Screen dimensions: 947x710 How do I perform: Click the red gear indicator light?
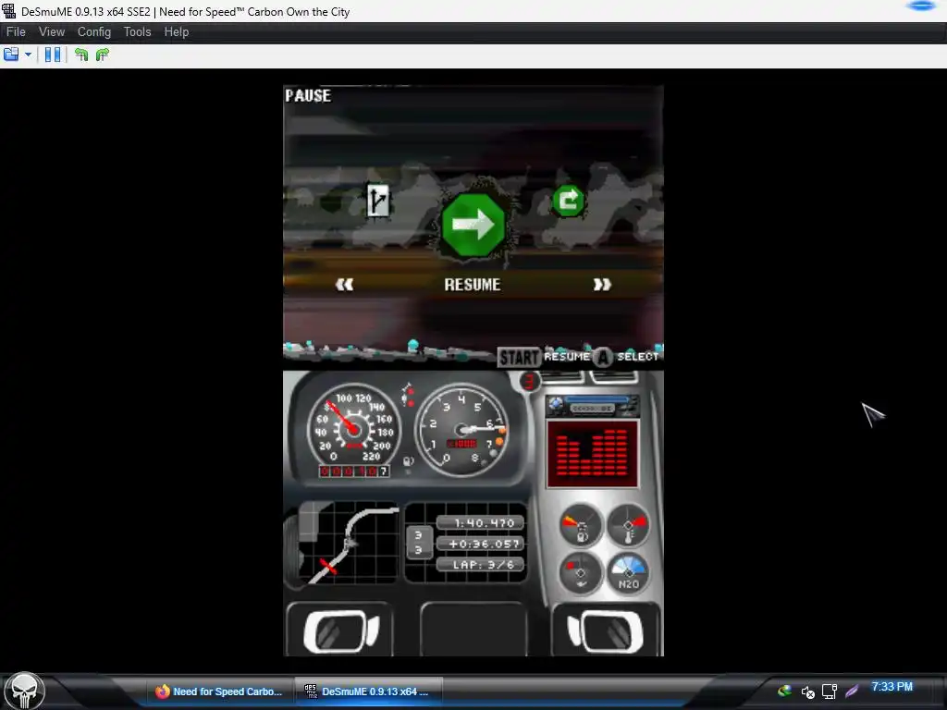pyautogui.click(x=529, y=382)
